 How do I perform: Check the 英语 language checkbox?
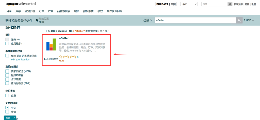click(x=7, y=112)
